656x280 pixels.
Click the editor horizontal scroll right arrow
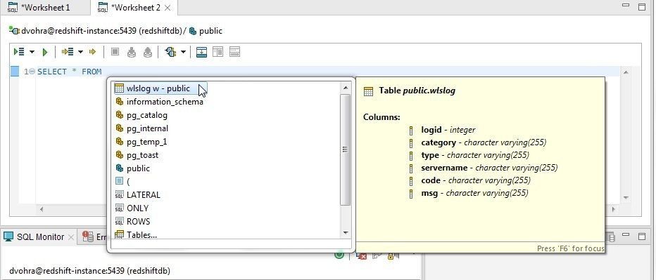click(614, 209)
